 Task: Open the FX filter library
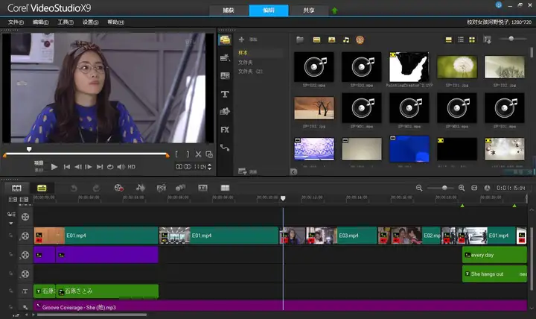point(225,130)
